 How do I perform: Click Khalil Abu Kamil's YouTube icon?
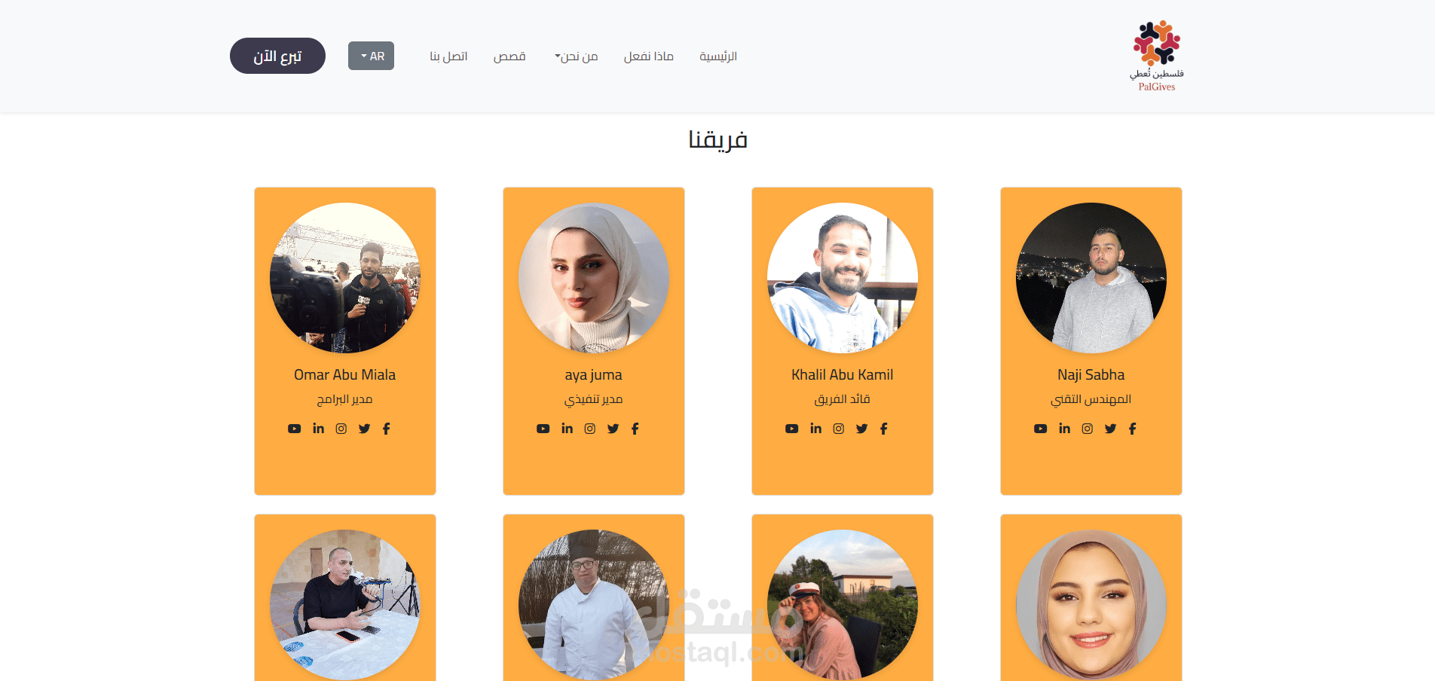[x=792, y=429]
